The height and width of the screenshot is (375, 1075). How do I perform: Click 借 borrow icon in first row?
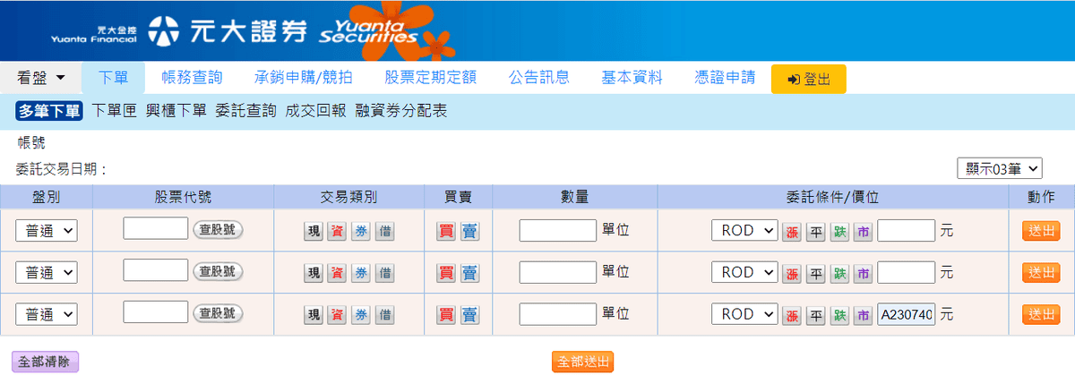tap(383, 231)
